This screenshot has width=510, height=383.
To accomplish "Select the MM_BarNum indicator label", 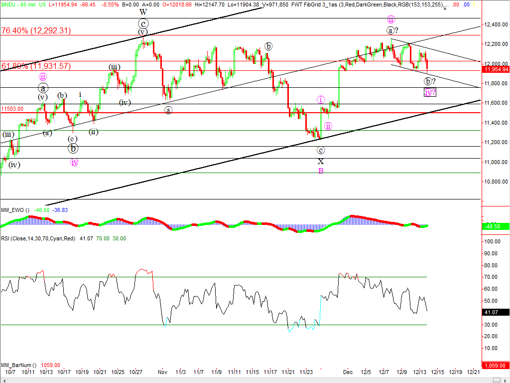I will click(20, 365).
